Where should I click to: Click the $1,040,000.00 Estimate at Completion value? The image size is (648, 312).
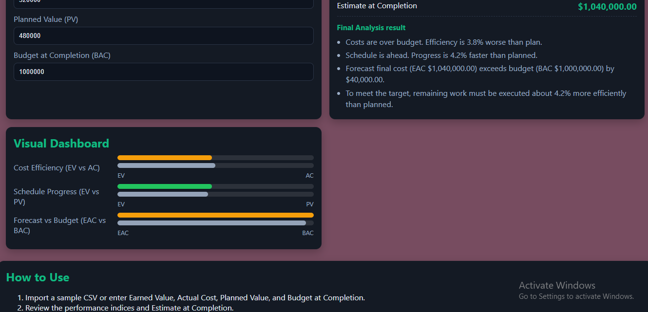tap(607, 7)
